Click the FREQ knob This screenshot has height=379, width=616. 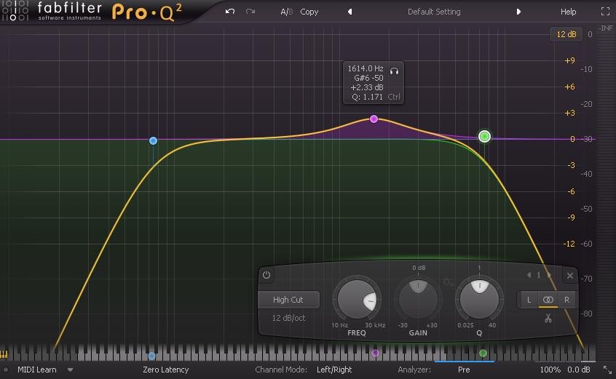click(357, 300)
